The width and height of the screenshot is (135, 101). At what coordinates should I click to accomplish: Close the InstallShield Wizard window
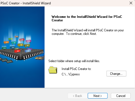[131, 3]
